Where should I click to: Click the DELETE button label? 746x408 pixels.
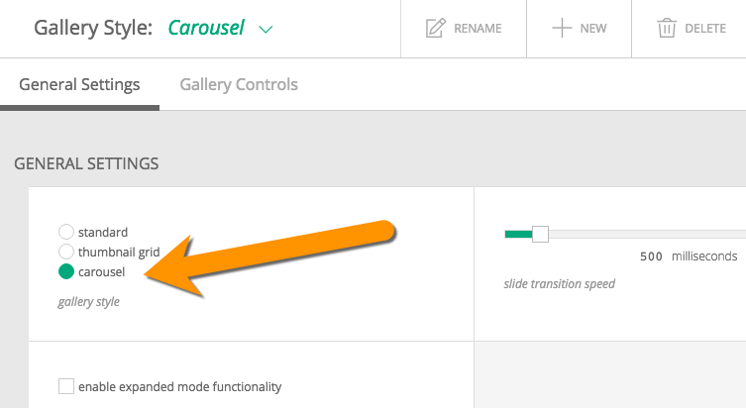click(x=705, y=29)
